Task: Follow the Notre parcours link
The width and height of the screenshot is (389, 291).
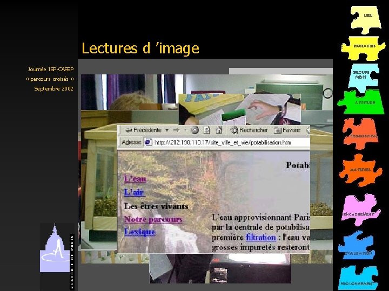Action: pyautogui.click(x=153, y=219)
